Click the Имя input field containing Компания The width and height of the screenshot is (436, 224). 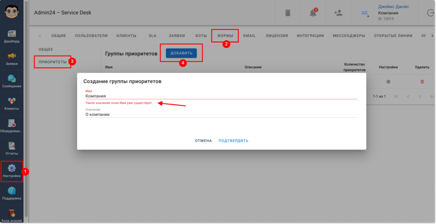221,96
